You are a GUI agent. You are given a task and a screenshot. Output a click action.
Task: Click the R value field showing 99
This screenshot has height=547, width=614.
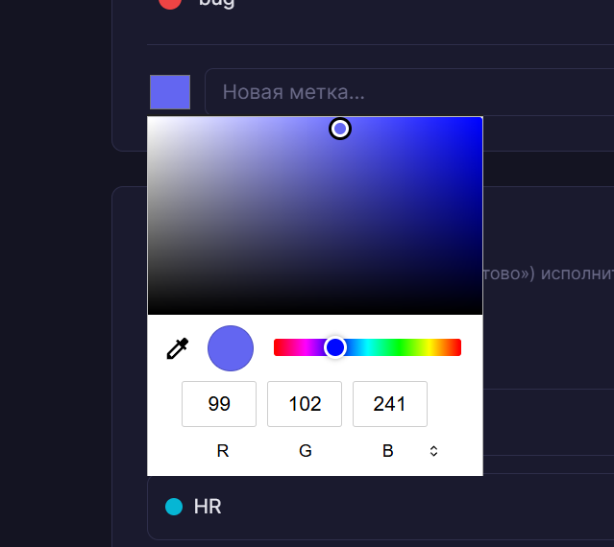coord(219,404)
